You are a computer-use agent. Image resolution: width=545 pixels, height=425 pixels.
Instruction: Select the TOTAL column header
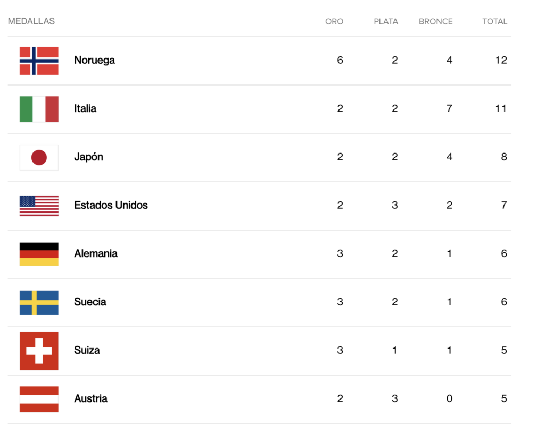494,22
